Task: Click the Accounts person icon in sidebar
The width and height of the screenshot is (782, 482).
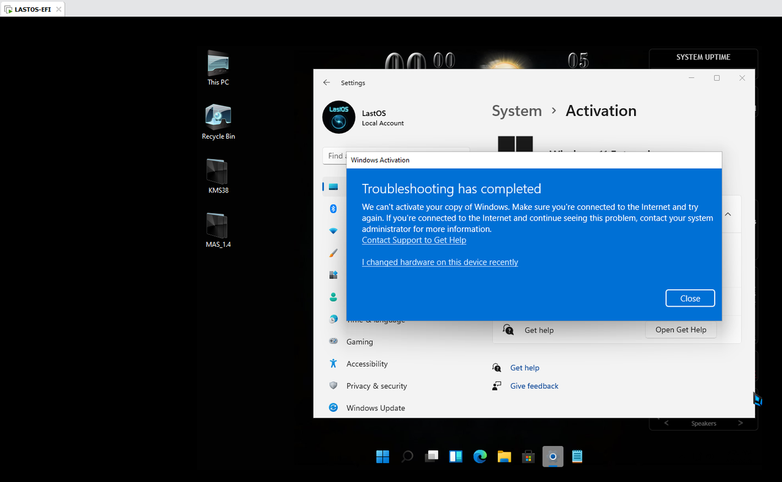Action: click(334, 297)
